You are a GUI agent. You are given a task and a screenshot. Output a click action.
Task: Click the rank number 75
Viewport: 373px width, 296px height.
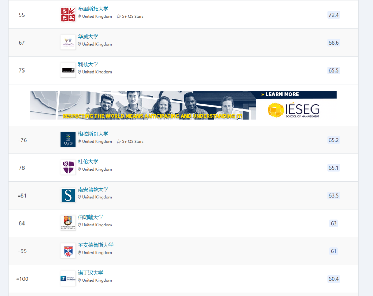[22, 71]
